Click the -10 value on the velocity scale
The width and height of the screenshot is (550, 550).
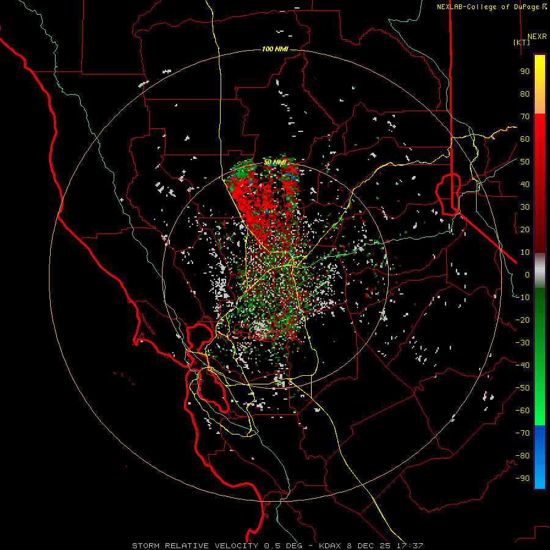tap(522, 298)
